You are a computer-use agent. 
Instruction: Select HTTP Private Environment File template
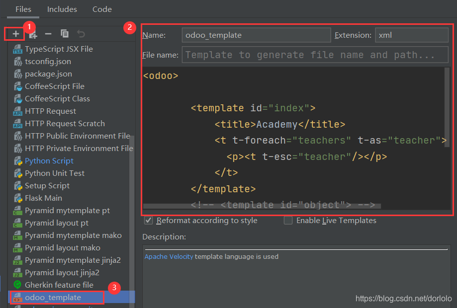79,149
